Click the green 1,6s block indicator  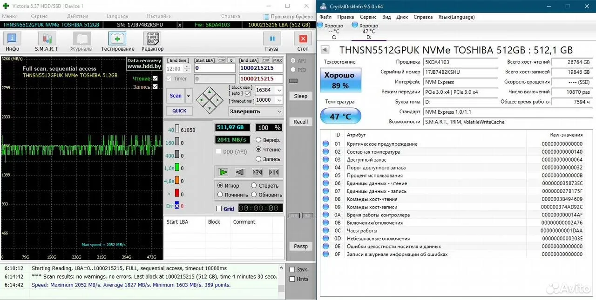pyautogui.click(x=177, y=168)
